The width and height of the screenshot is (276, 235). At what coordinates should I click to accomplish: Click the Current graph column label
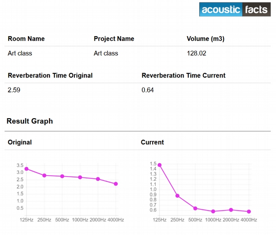coord(152,142)
